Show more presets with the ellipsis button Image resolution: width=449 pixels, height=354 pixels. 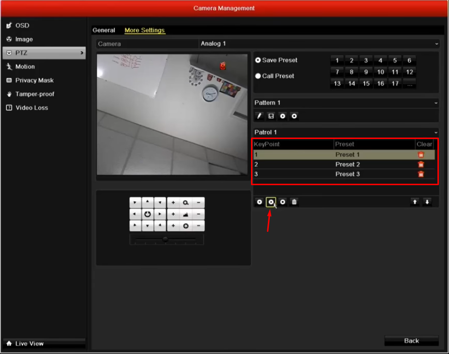[409, 84]
